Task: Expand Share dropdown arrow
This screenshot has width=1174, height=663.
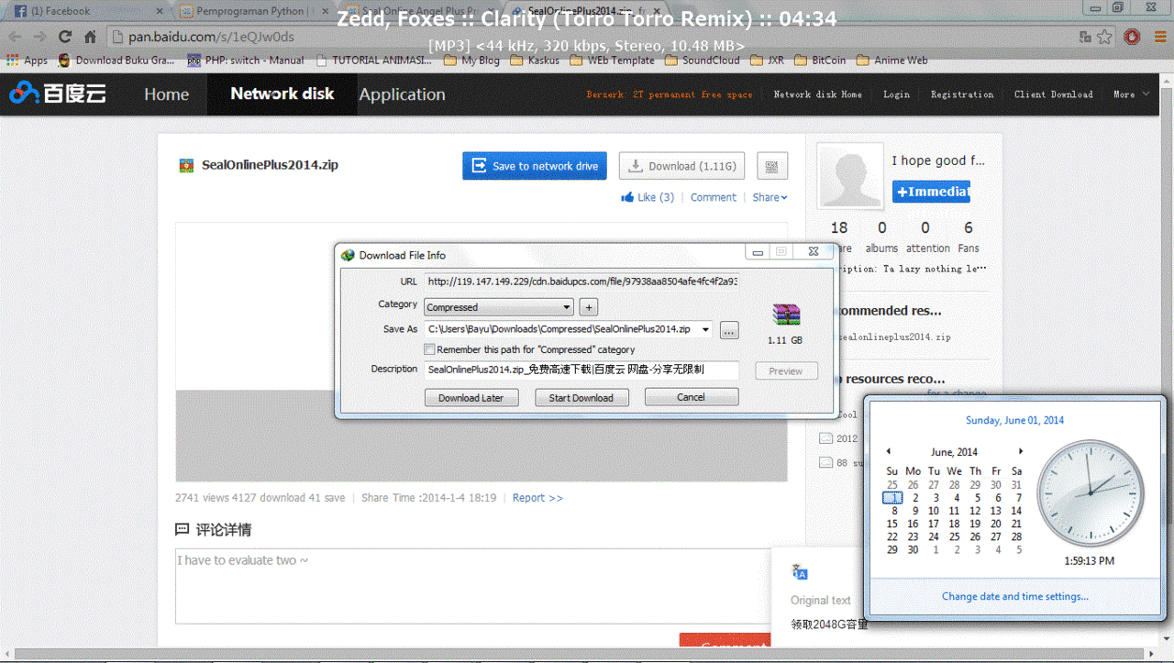Action: (x=784, y=198)
